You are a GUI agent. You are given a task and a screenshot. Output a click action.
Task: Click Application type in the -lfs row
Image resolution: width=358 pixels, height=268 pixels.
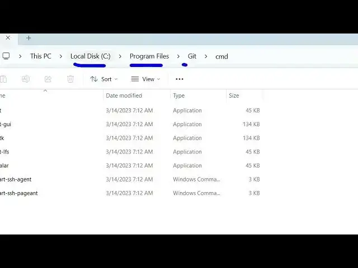(x=187, y=152)
